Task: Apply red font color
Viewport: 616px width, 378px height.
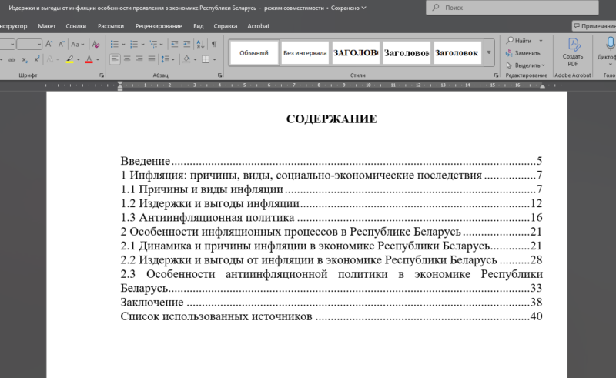Action: point(89,59)
